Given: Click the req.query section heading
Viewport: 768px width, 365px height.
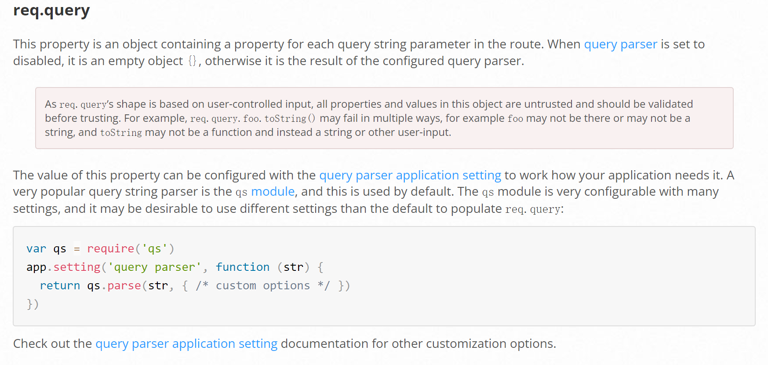Looking at the screenshot, I should click(51, 10).
